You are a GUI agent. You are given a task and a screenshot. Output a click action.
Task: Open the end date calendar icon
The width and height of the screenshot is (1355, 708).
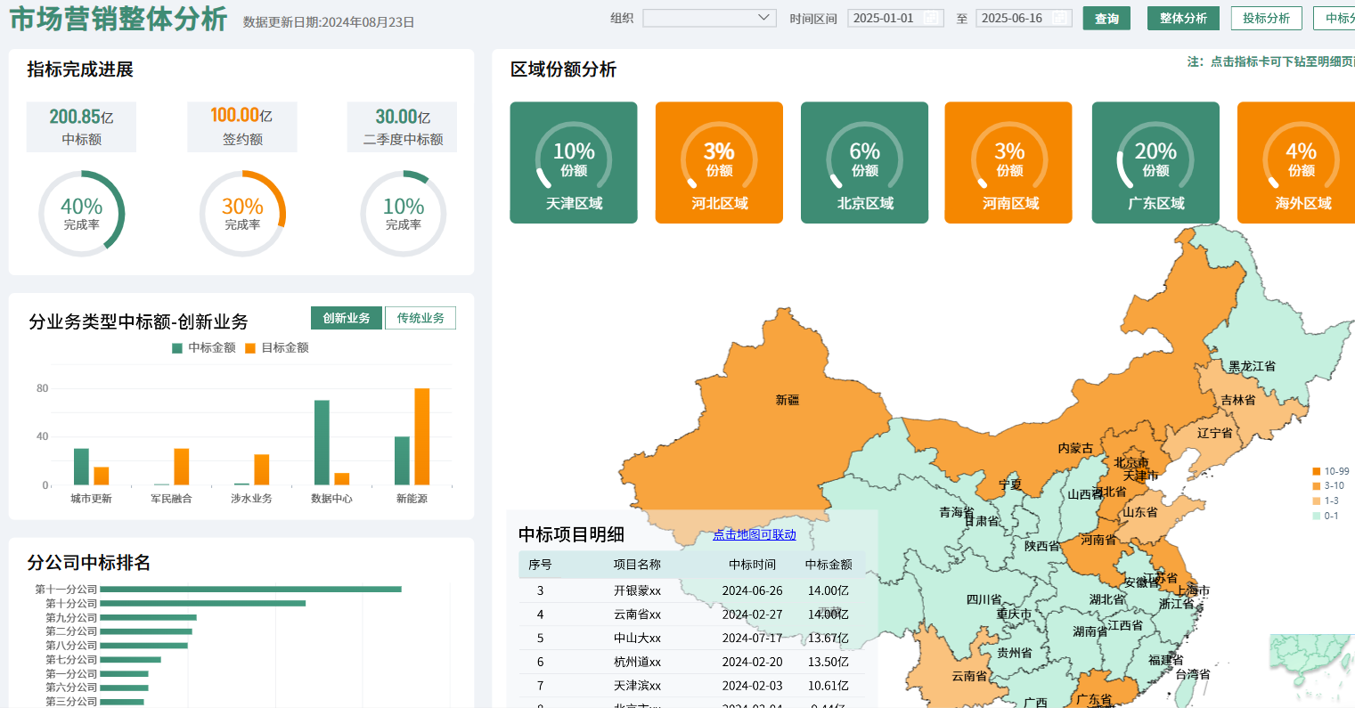point(1059,19)
